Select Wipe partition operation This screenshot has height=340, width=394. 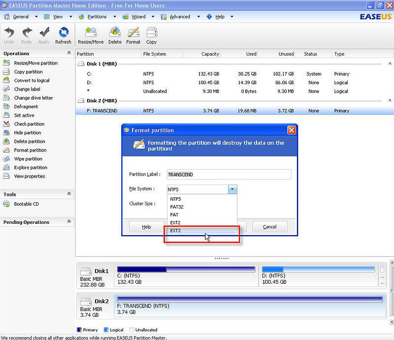(23, 159)
